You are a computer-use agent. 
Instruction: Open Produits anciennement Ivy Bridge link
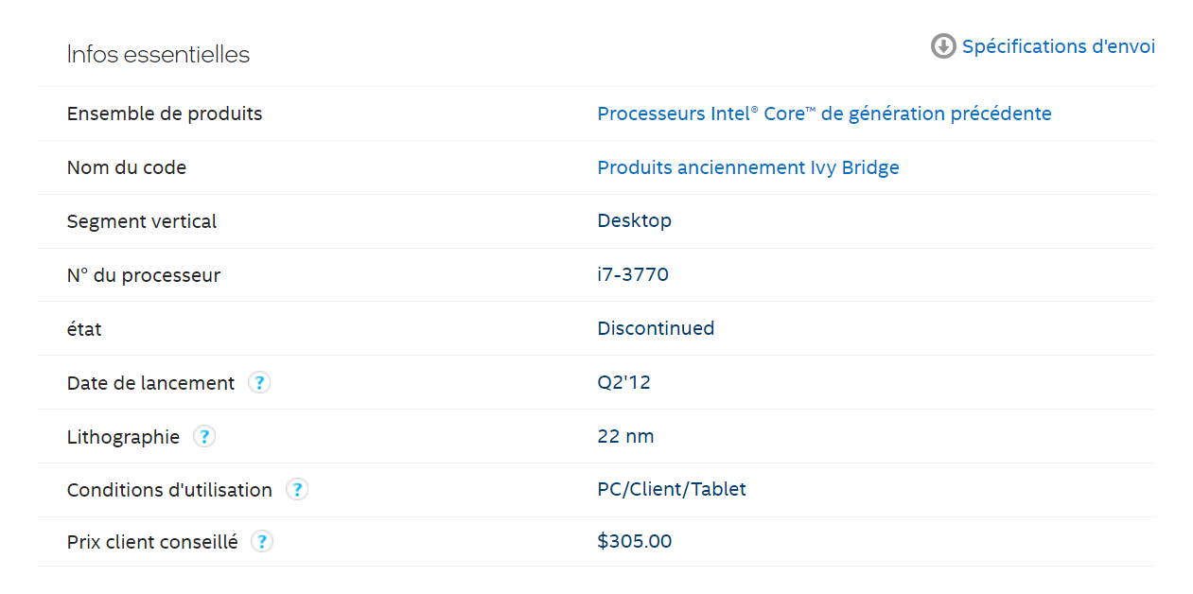pos(748,167)
